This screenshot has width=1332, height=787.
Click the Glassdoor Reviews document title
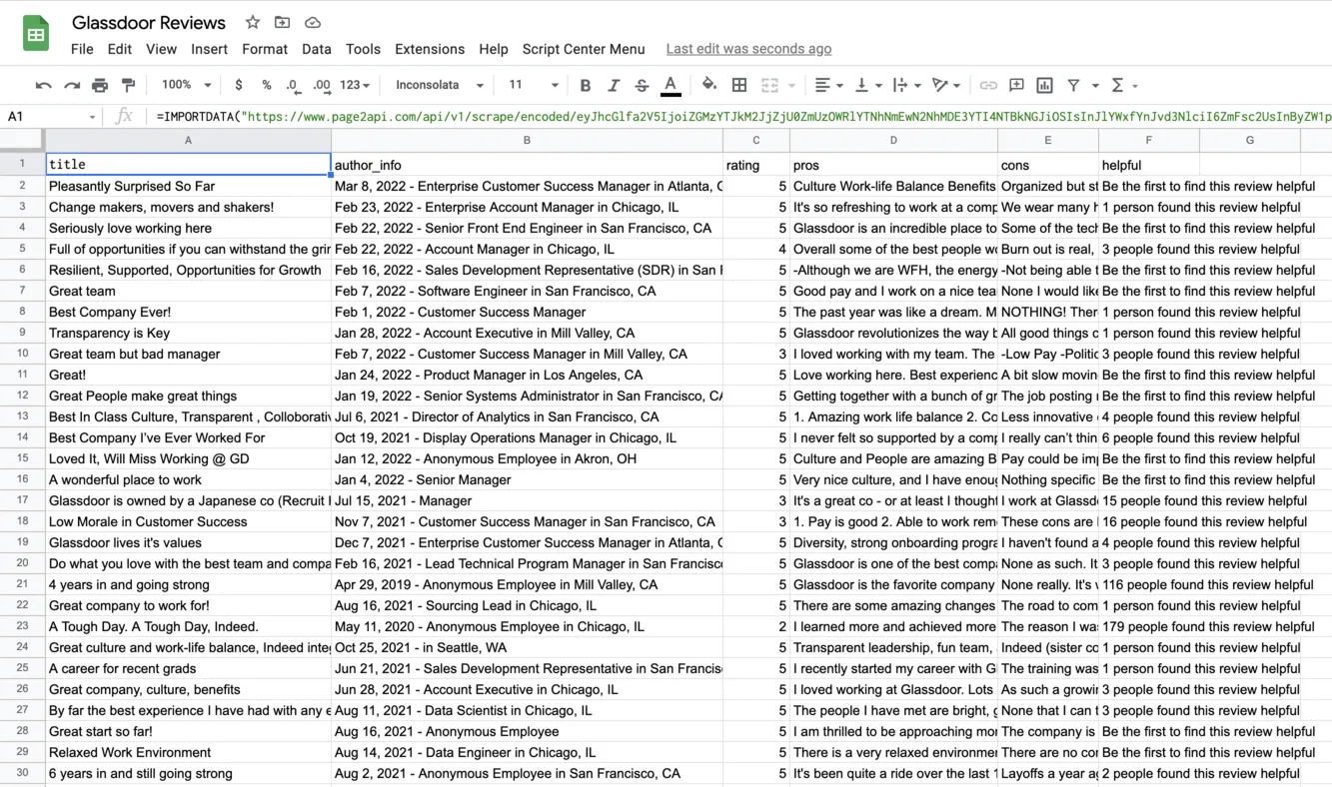(149, 22)
